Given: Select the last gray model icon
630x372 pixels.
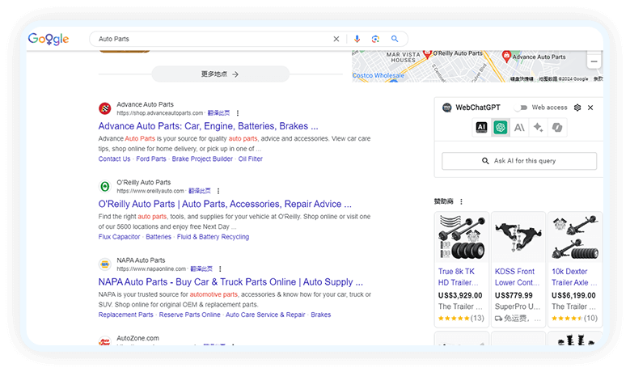Looking at the screenshot, I should 557,128.
